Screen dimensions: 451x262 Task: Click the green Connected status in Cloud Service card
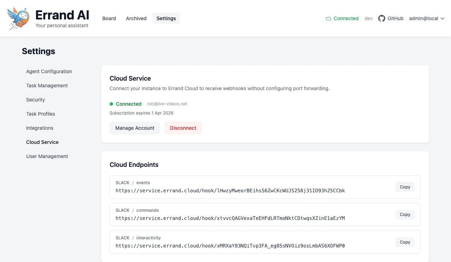[x=129, y=104]
